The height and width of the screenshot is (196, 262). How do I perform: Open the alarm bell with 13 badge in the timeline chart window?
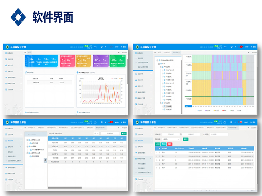240,47
